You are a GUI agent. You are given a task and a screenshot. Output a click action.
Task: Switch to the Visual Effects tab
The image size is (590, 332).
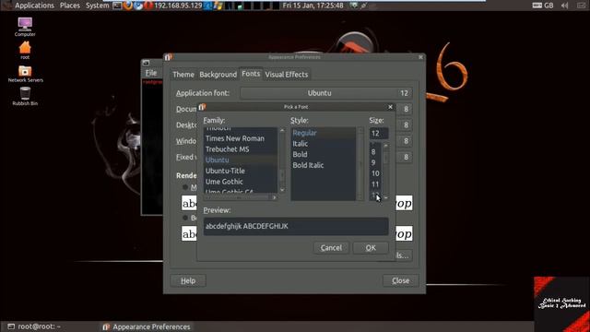pos(287,75)
